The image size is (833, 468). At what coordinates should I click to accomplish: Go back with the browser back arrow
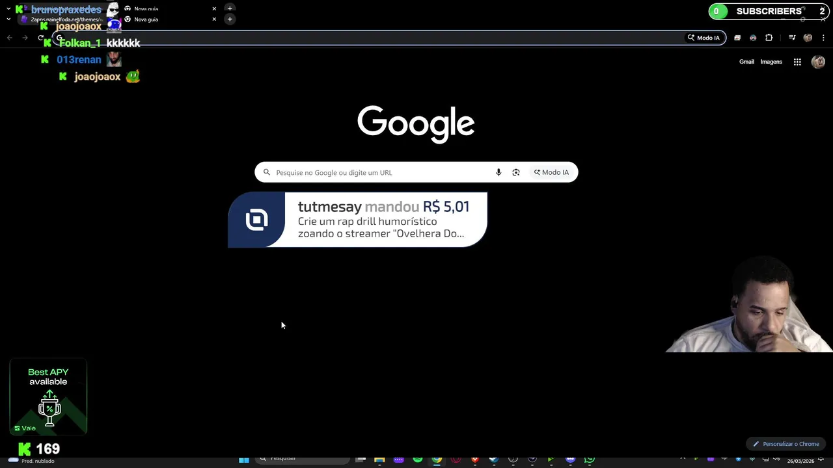pos(9,38)
